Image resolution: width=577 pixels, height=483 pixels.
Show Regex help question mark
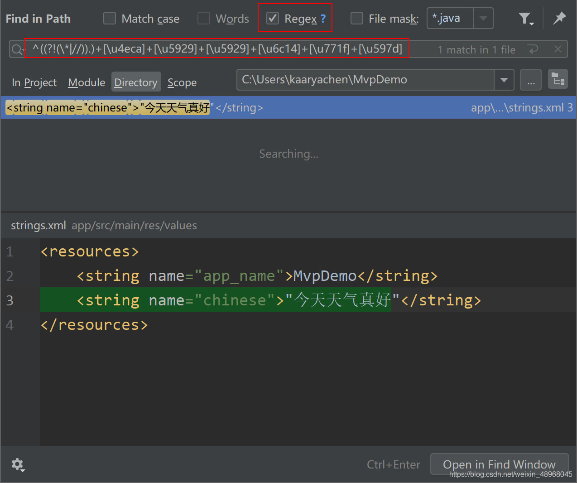[x=323, y=19]
